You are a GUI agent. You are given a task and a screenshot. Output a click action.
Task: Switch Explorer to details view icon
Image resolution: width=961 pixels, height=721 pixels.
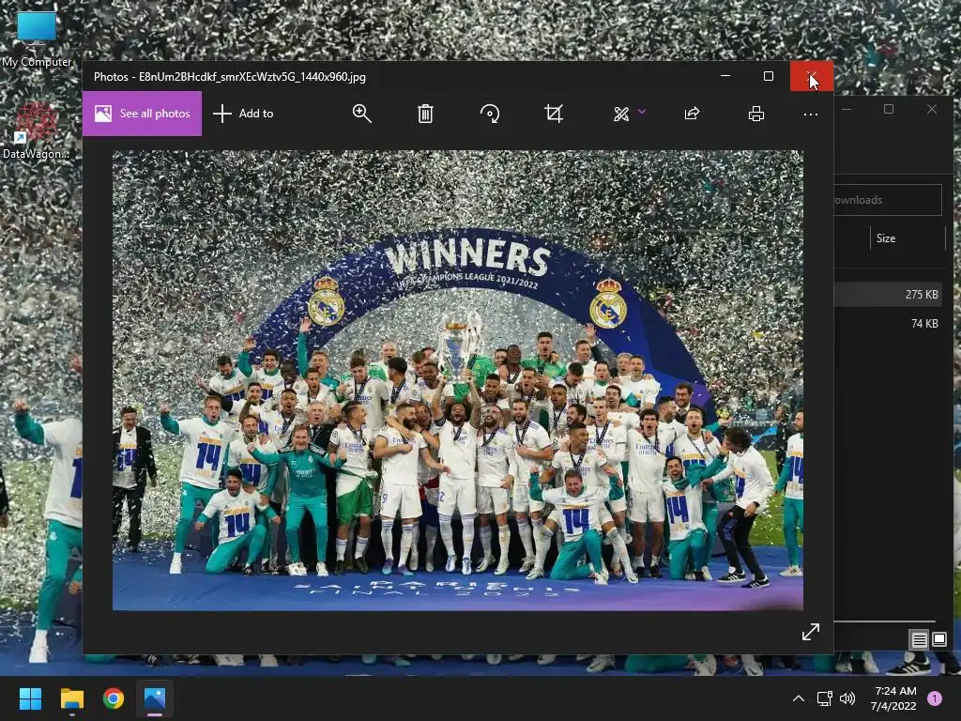(919, 640)
